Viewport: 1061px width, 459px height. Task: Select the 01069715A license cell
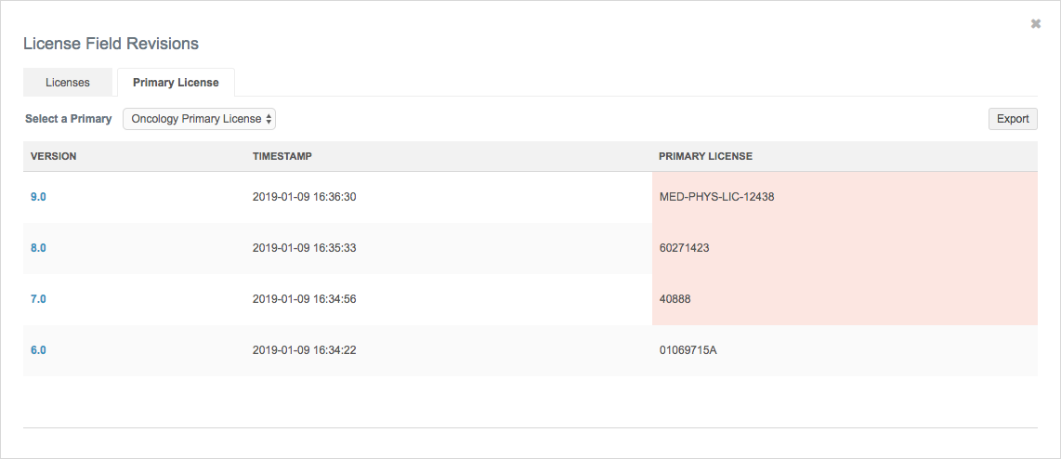pyautogui.click(x=688, y=350)
